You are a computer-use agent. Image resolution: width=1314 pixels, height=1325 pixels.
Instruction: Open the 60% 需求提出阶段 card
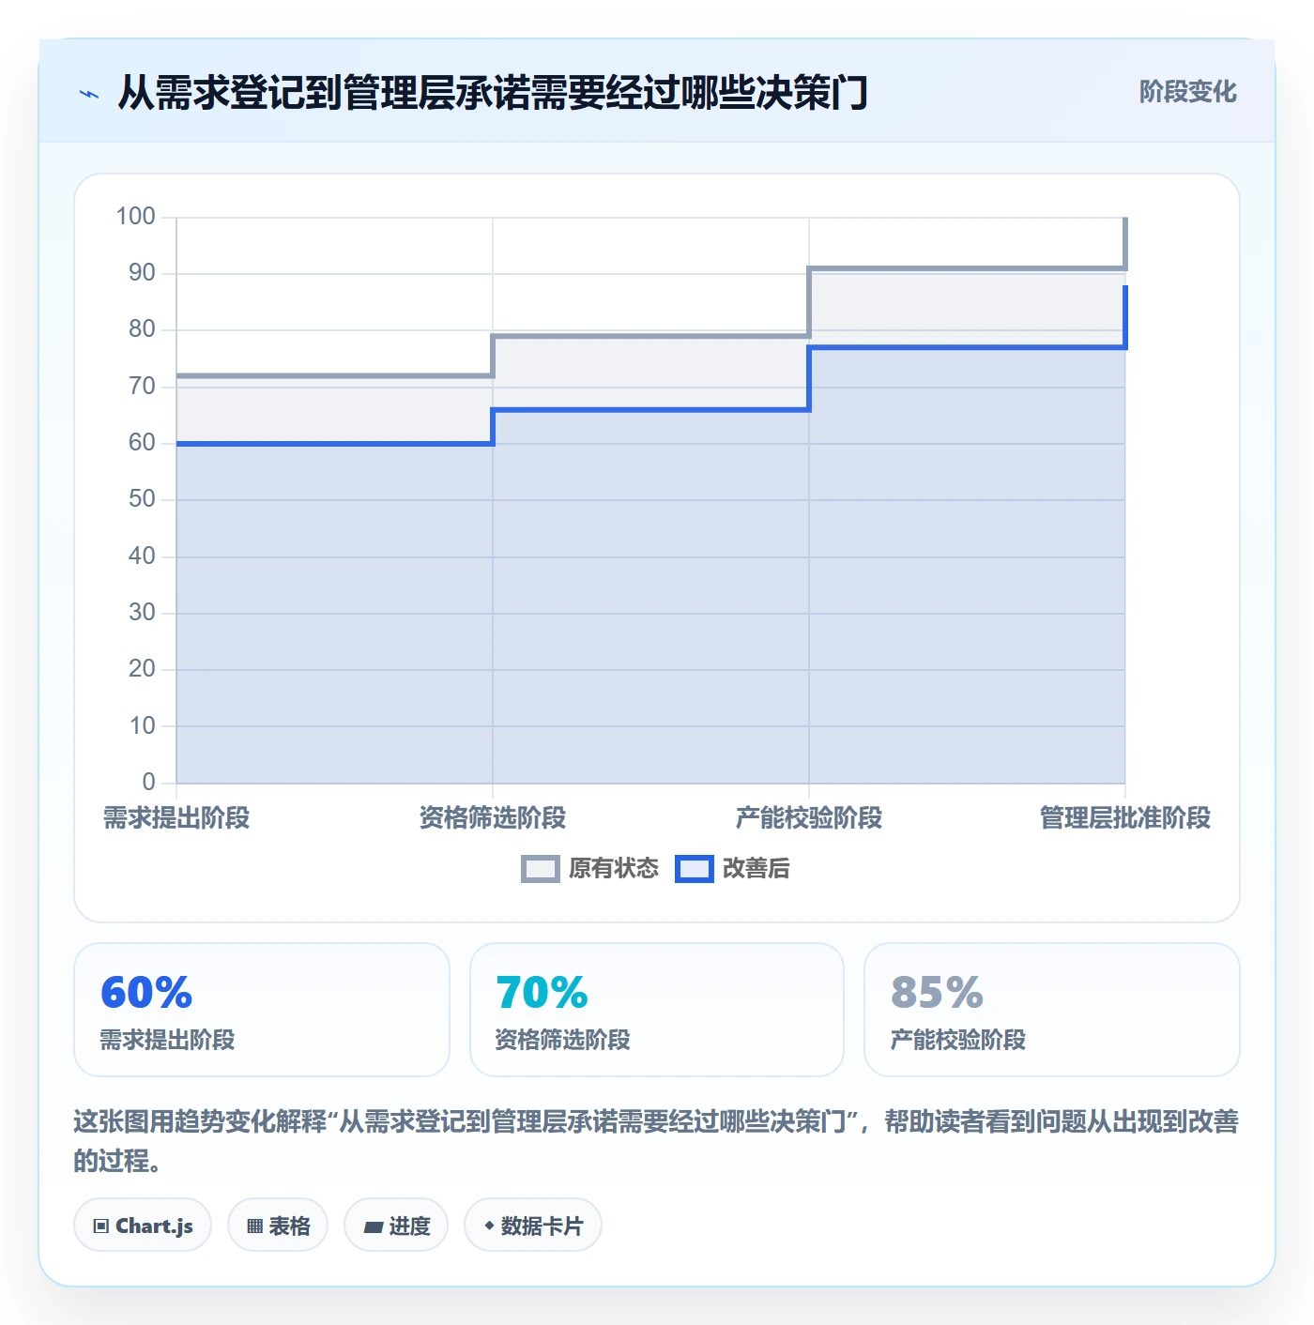tap(262, 1010)
